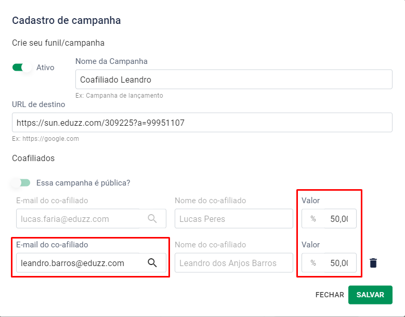This screenshot has height=317, width=405.
Task: Click percent symbol in Leandro's Valor field
Action: 313,263
